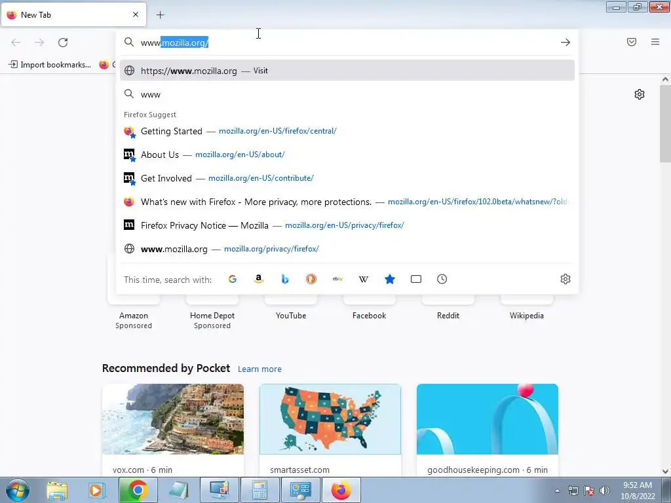Open search settings gear in the dropdown

pos(566,279)
